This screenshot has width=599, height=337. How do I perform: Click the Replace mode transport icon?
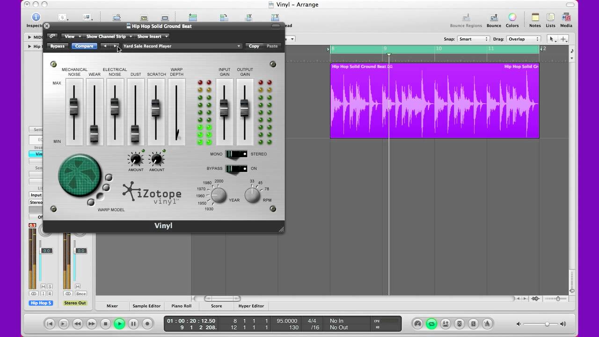point(460,323)
